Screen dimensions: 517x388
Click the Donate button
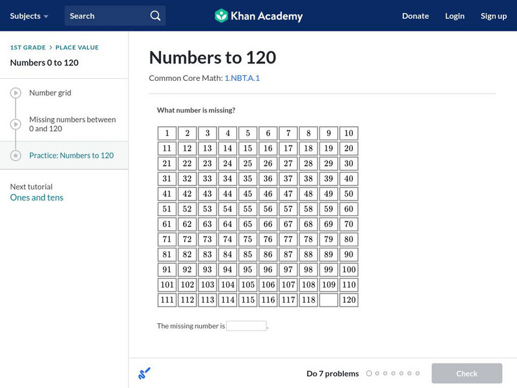pos(415,16)
